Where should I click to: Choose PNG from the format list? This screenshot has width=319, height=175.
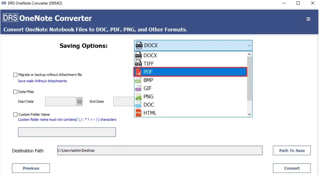coord(148,96)
